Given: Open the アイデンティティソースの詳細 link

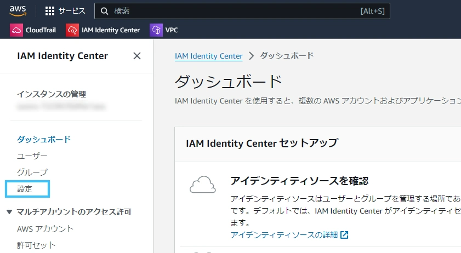Looking at the screenshot, I should (x=284, y=235).
